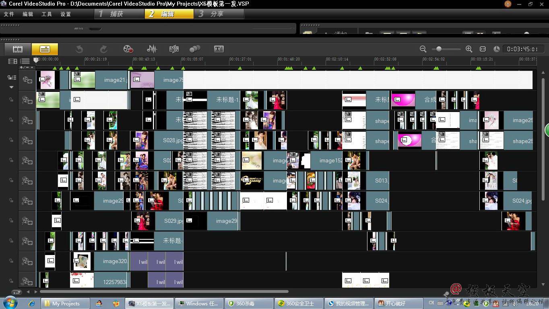Open Track Manager plus button at bottom

coord(17,292)
